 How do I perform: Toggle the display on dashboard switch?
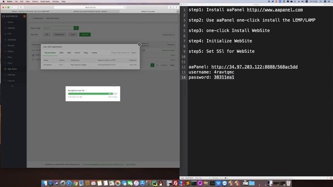(x=144, y=50)
